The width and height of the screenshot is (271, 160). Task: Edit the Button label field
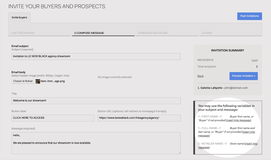pos(53,118)
